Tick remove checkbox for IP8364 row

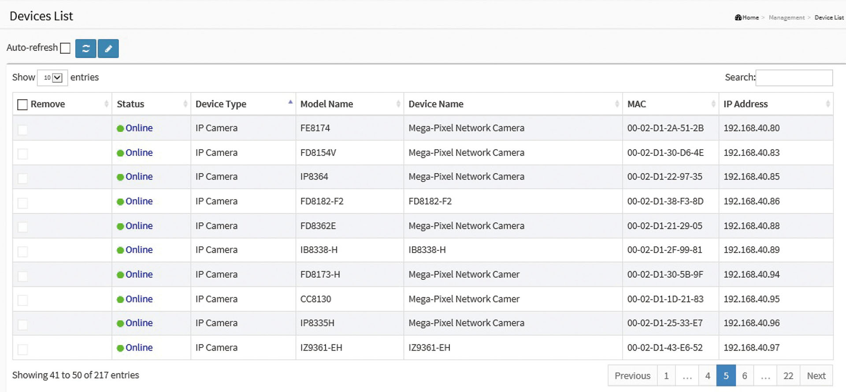pyautogui.click(x=22, y=178)
